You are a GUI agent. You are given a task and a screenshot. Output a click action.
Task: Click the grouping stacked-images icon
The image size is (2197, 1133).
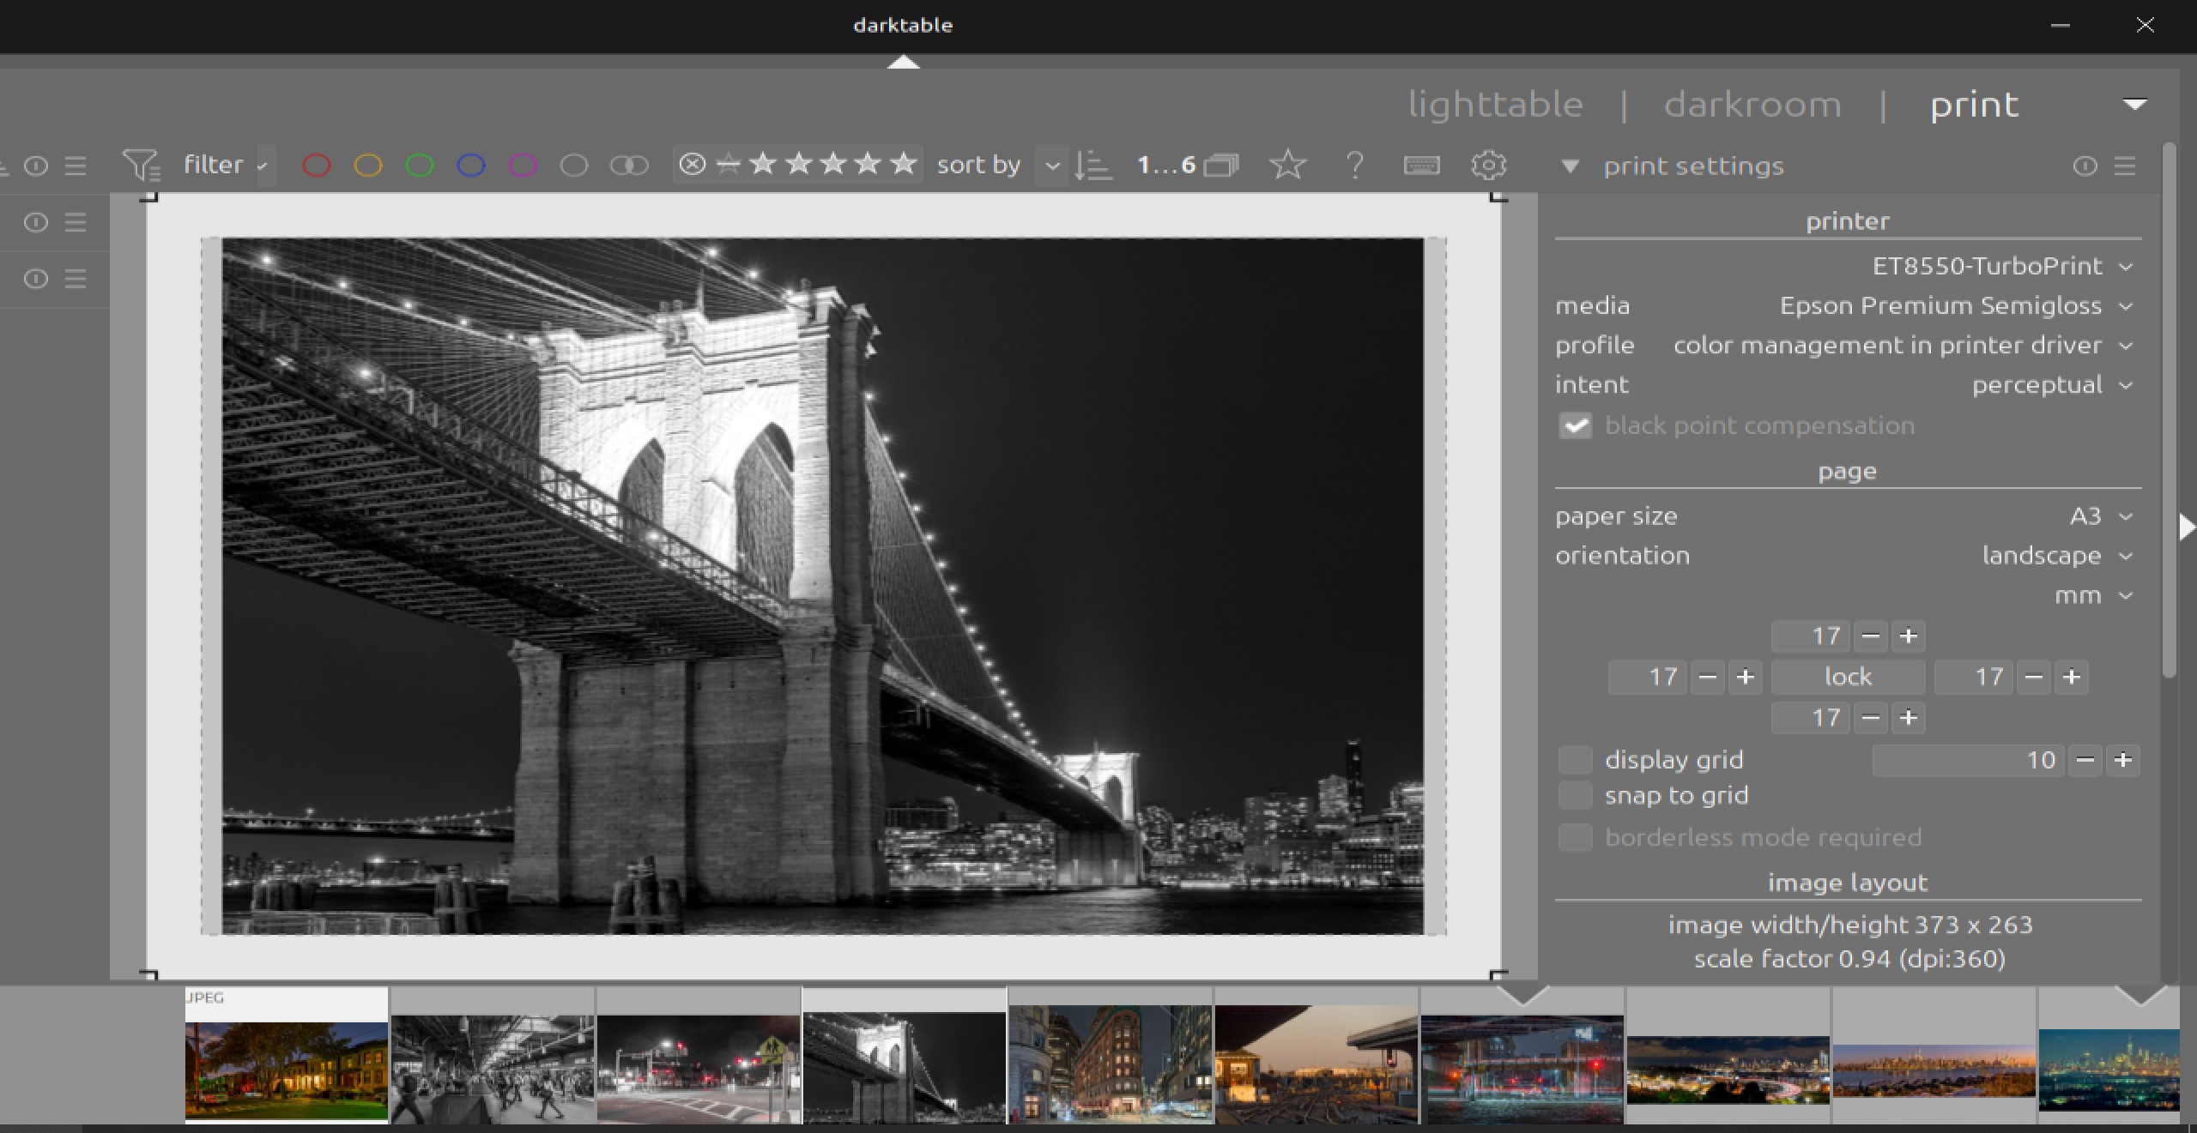click(x=1220, y=165)
